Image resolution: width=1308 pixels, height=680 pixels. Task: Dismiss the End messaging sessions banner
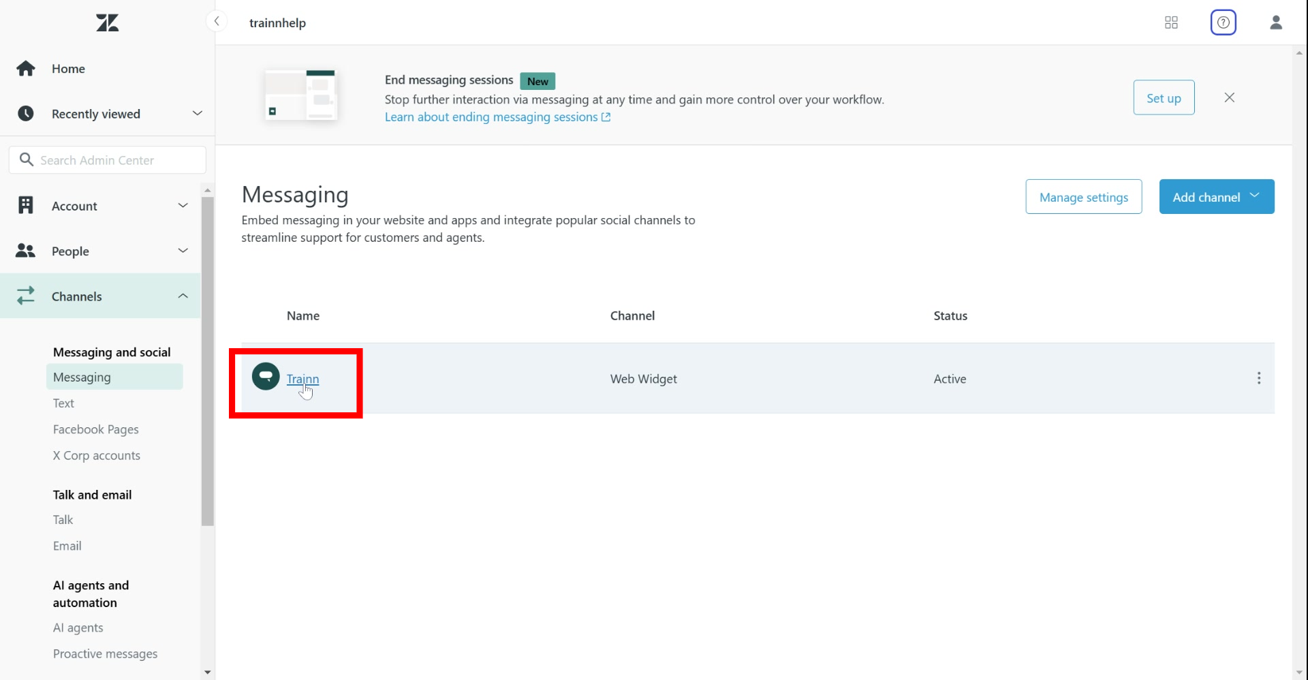1229,97
